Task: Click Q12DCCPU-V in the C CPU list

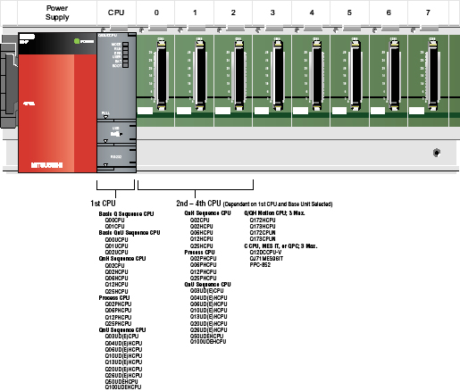Action: pos(265,253)
